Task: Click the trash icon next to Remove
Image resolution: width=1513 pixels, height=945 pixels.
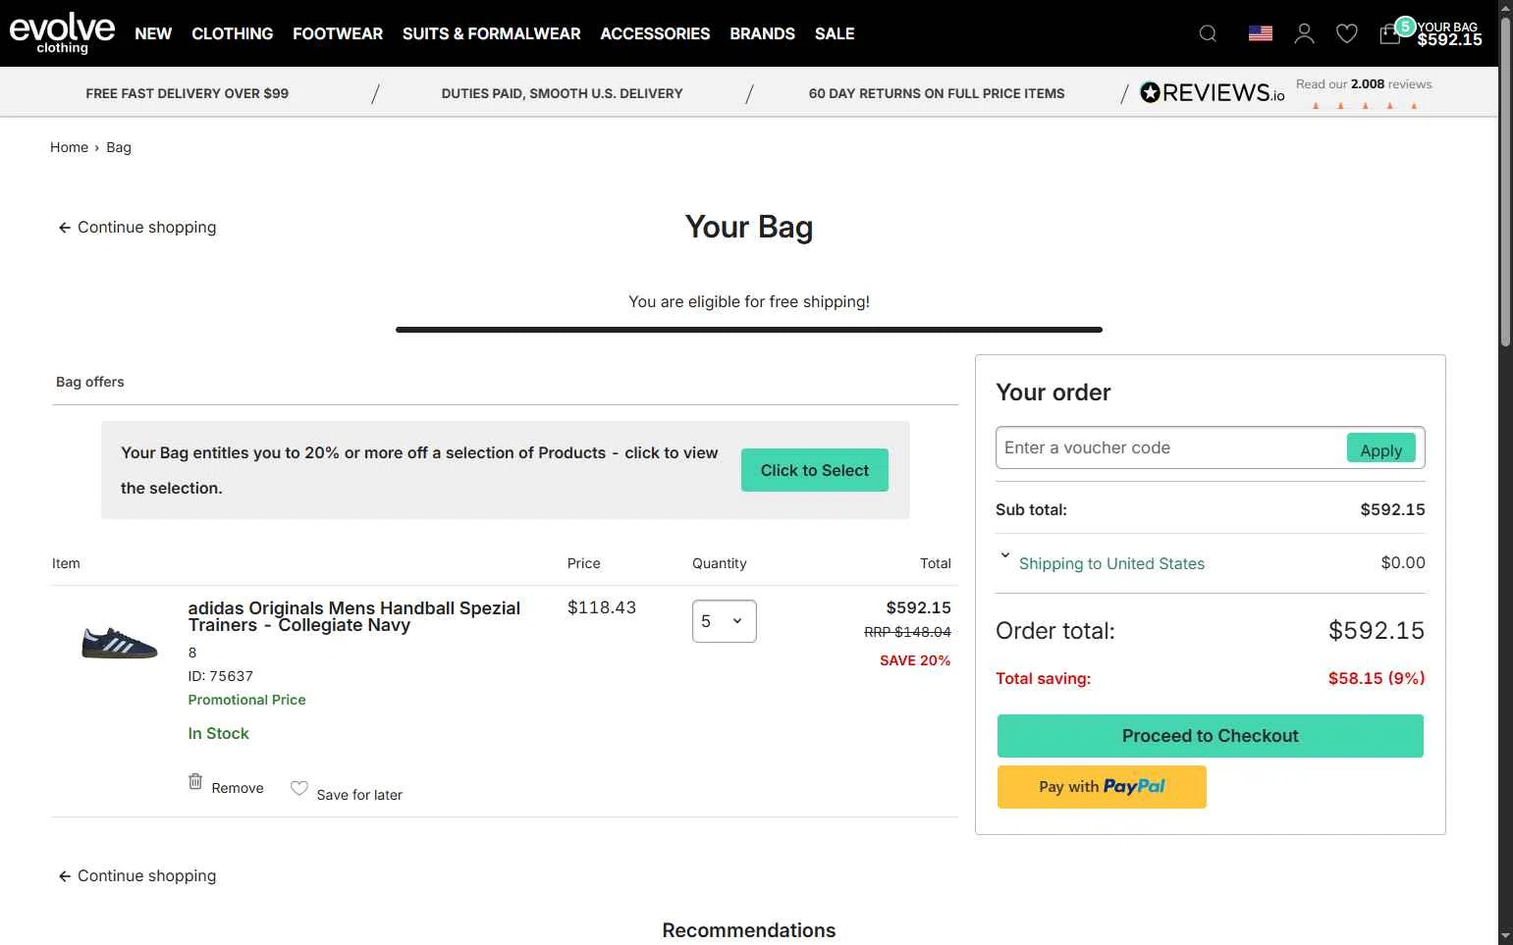Action: 195,781
